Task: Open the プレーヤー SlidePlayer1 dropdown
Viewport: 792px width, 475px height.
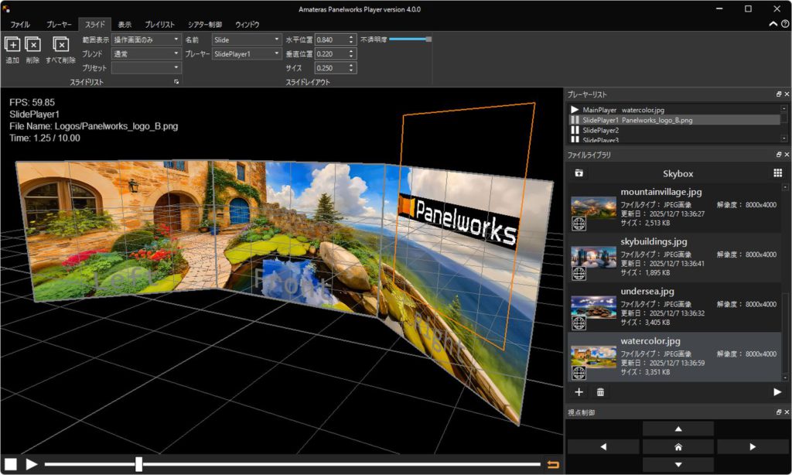Action: coord(247,53)
